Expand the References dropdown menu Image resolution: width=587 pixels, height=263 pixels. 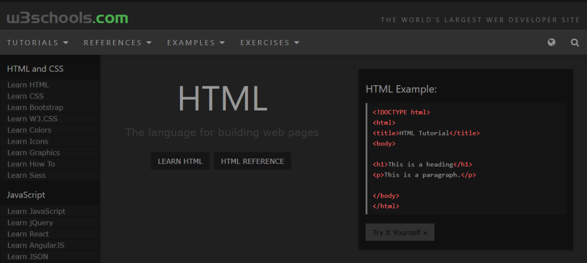point(117,43)
